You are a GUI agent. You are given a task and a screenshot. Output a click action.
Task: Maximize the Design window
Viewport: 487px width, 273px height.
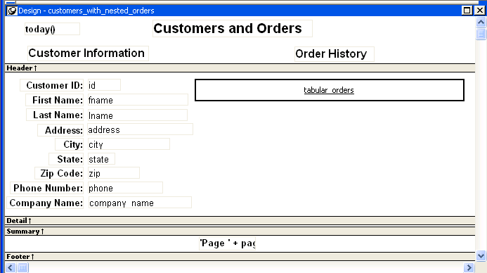467,11
